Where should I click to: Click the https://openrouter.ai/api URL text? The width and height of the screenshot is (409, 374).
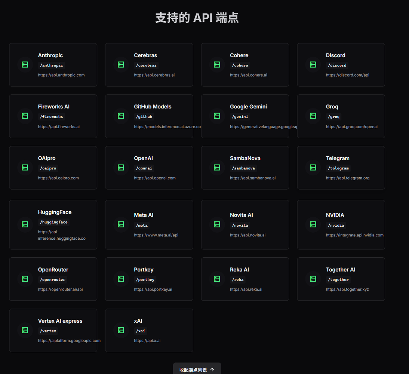(x=60, y=289)
